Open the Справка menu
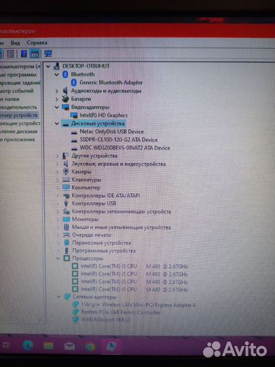The height and width of the screenshot is (367, 275). coord(37,43)
